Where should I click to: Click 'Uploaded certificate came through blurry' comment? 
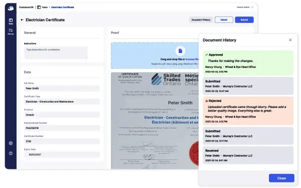[x=247, y=109]
